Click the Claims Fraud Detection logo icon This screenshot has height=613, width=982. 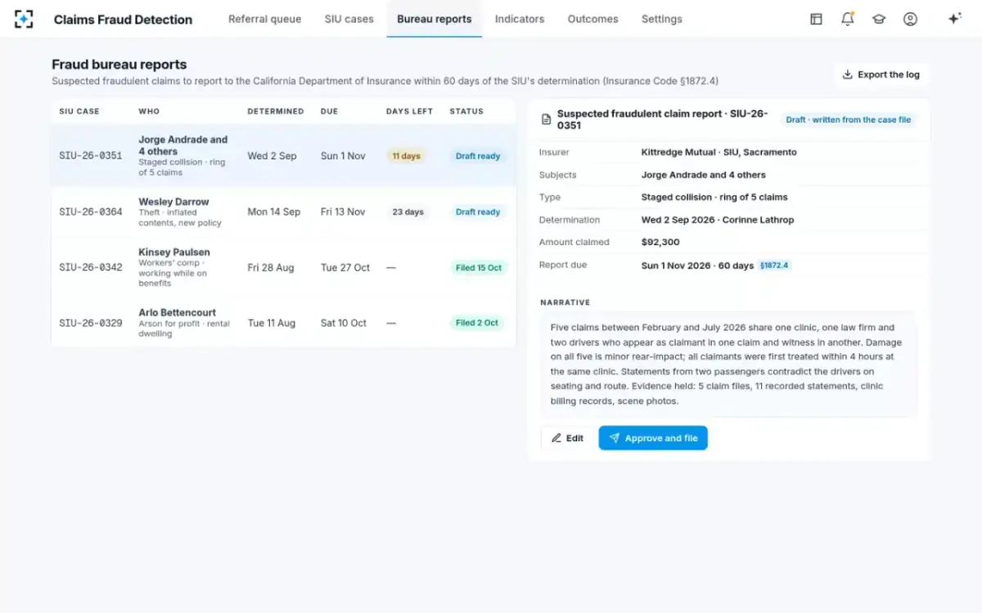24,19
